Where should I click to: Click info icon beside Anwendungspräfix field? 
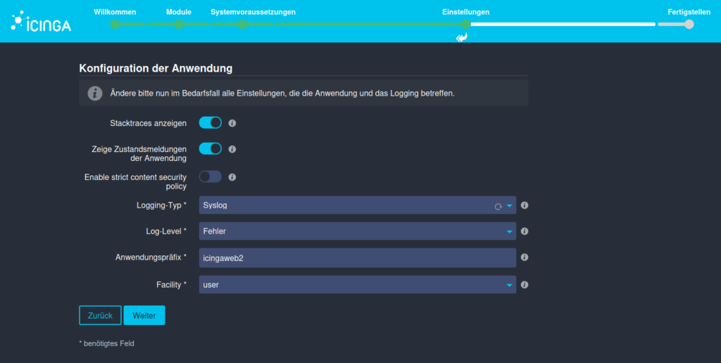point(525,258)
